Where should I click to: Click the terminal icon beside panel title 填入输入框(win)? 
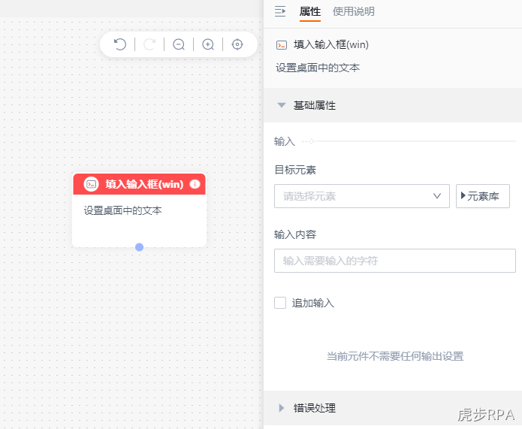[282, 45]
